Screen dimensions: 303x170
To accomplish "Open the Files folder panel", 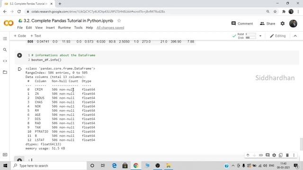I will (x=5, y=72).
